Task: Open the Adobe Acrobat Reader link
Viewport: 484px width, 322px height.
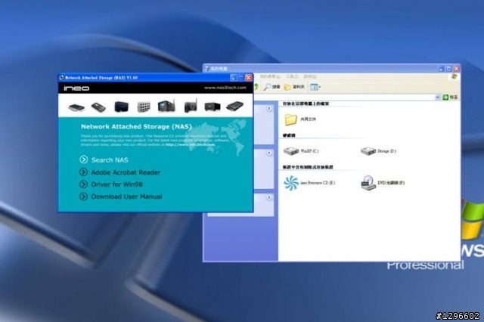Action: coord(126,172)
